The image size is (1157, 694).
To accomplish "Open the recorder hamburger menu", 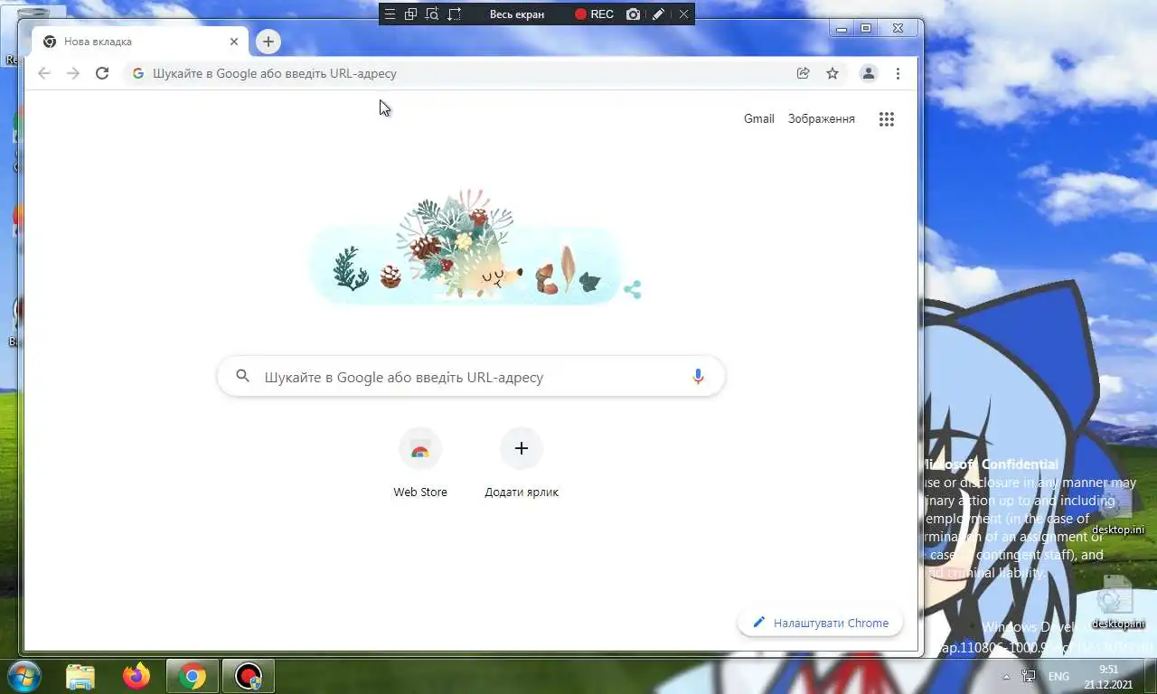I will point(390,14).
